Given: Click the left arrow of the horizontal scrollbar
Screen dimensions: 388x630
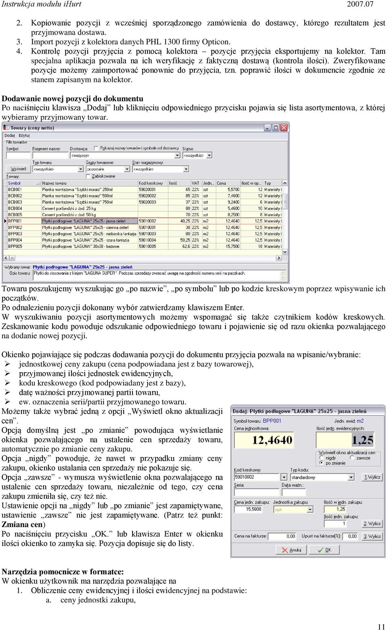Looking at the screenshot, I should pos(6,257).
